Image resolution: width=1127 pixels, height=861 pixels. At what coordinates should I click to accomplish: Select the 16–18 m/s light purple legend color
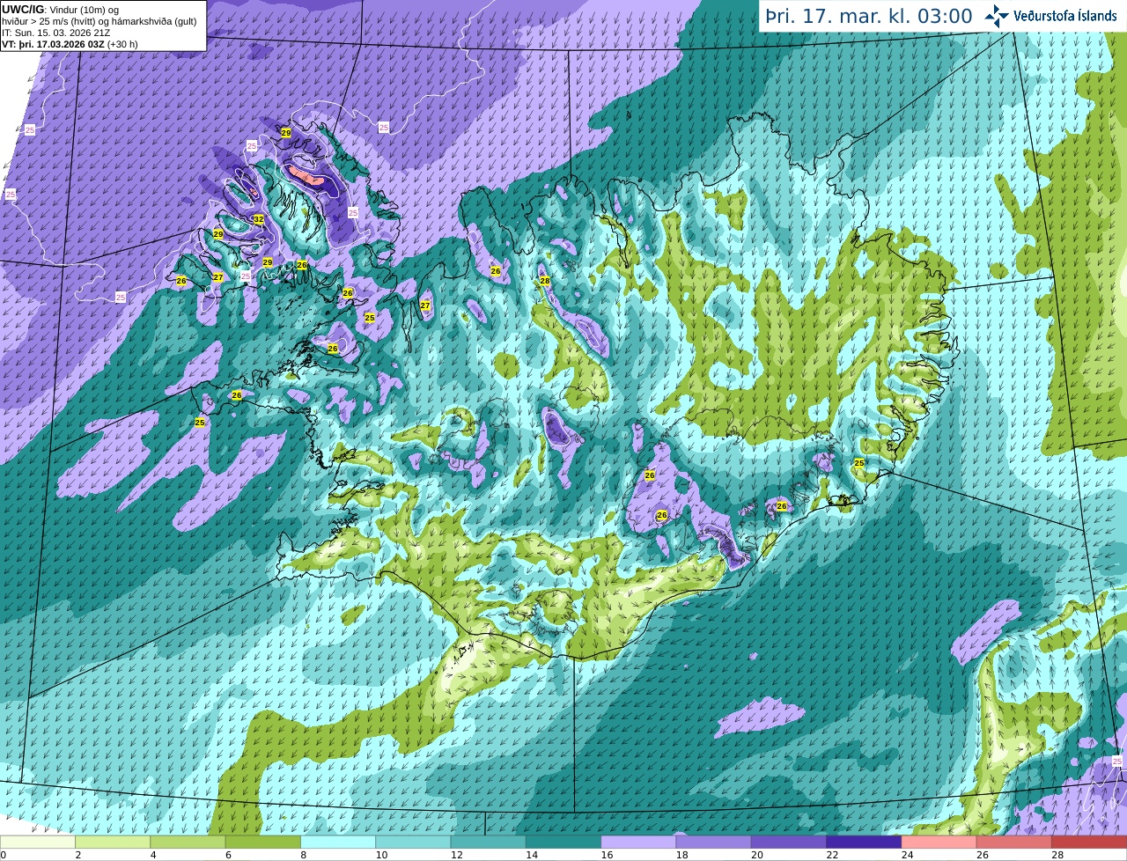[638, 842]
